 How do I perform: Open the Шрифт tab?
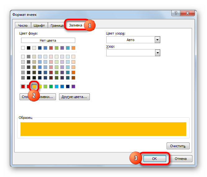(x=38, y=26)
